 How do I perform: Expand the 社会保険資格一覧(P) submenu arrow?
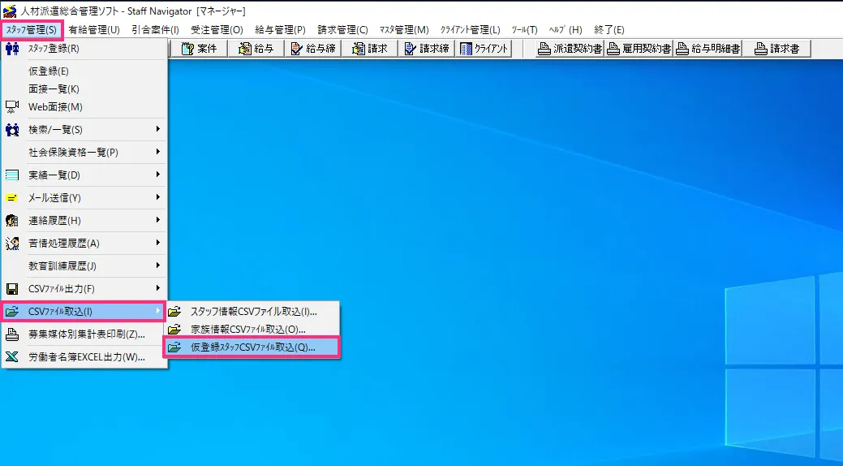pyautogui.click(x=157, y=151)
